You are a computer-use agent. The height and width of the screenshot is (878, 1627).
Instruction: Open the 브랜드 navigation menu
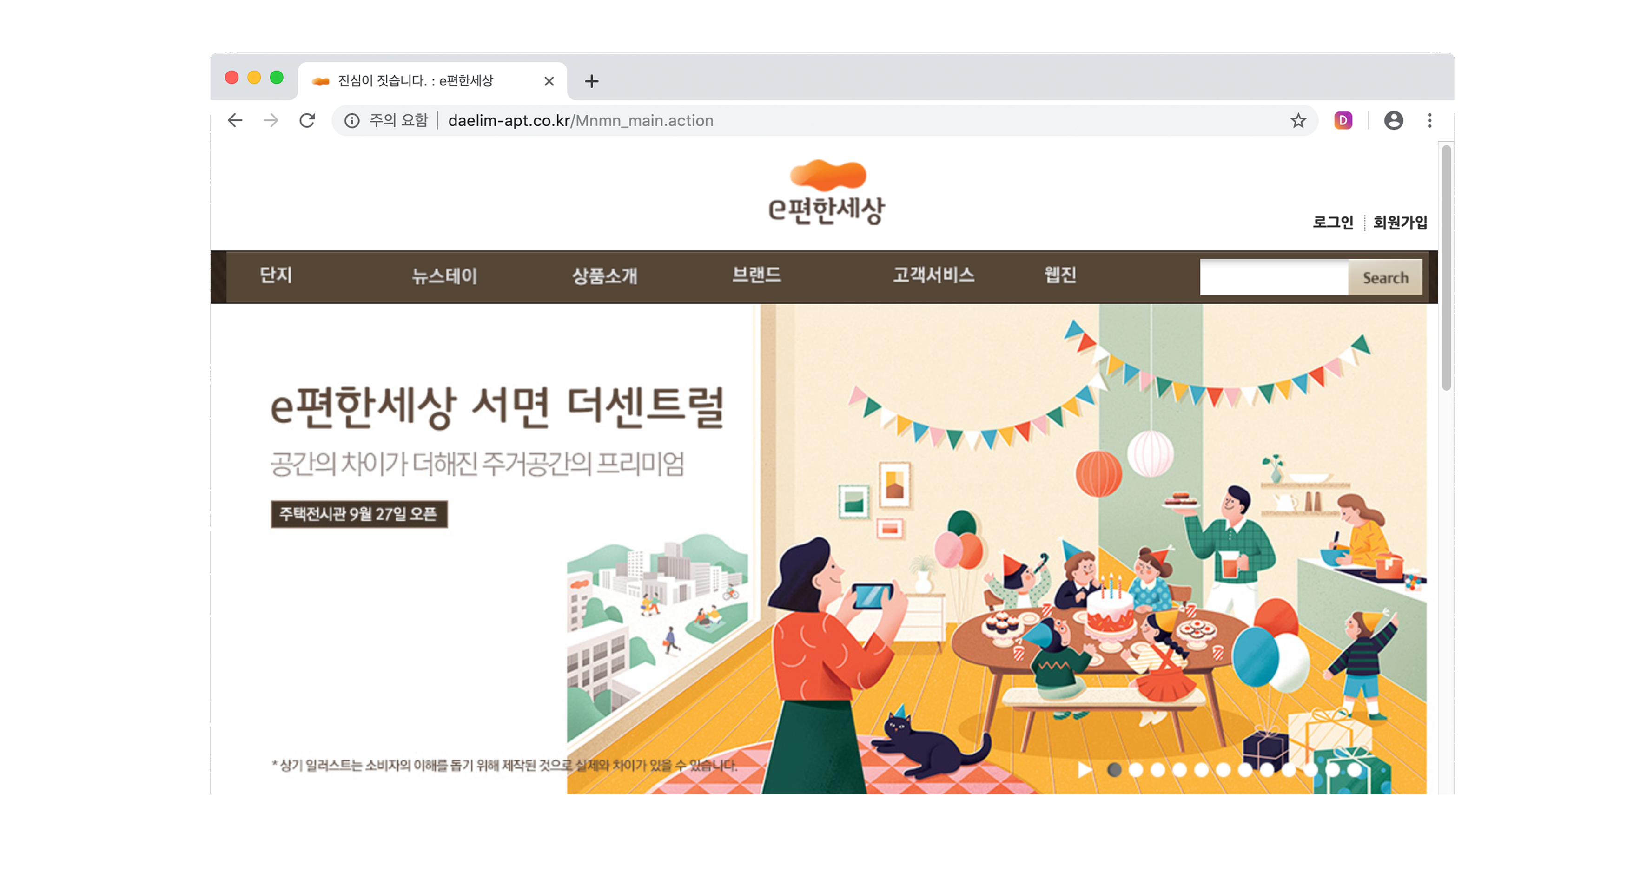(x=757, y=275)
